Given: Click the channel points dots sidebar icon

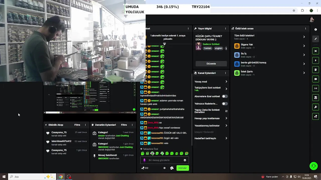Looking at the screenshot, I should [x=315, y=116].
